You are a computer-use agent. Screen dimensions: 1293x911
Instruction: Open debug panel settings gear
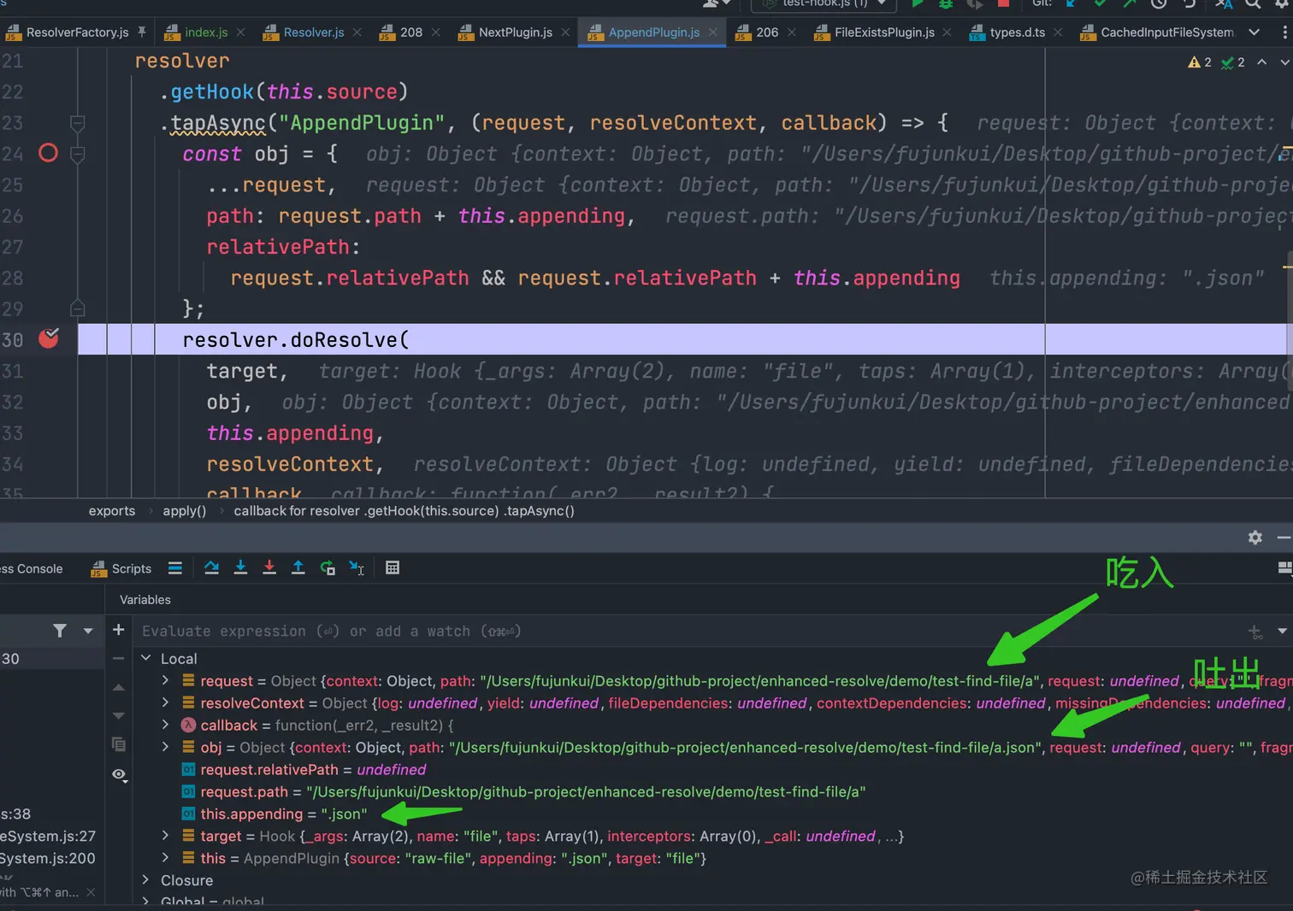point(1255,538)
